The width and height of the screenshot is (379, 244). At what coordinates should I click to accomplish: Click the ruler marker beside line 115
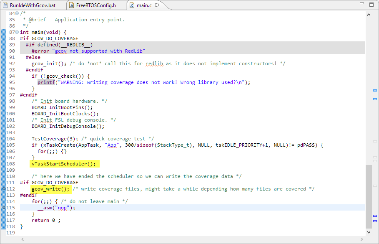click(x=4, y=208)
